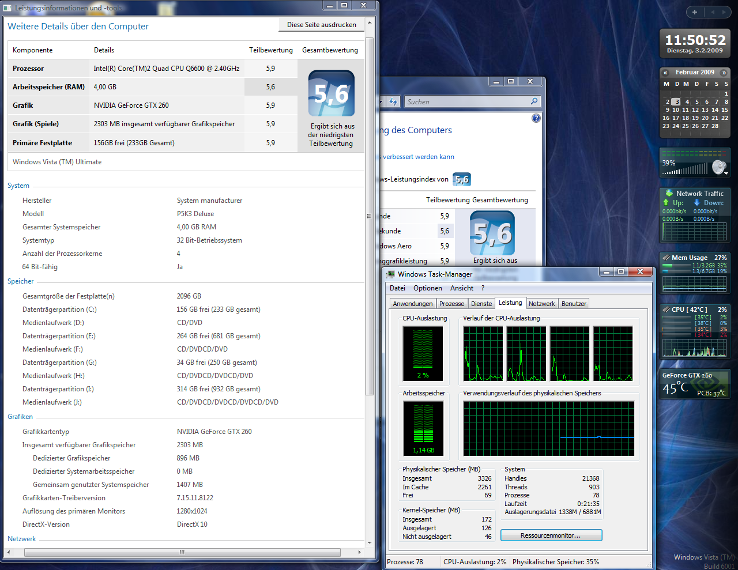Click the System section heading
This screenshot has height=570, width=738.
(x=18, y=186)
